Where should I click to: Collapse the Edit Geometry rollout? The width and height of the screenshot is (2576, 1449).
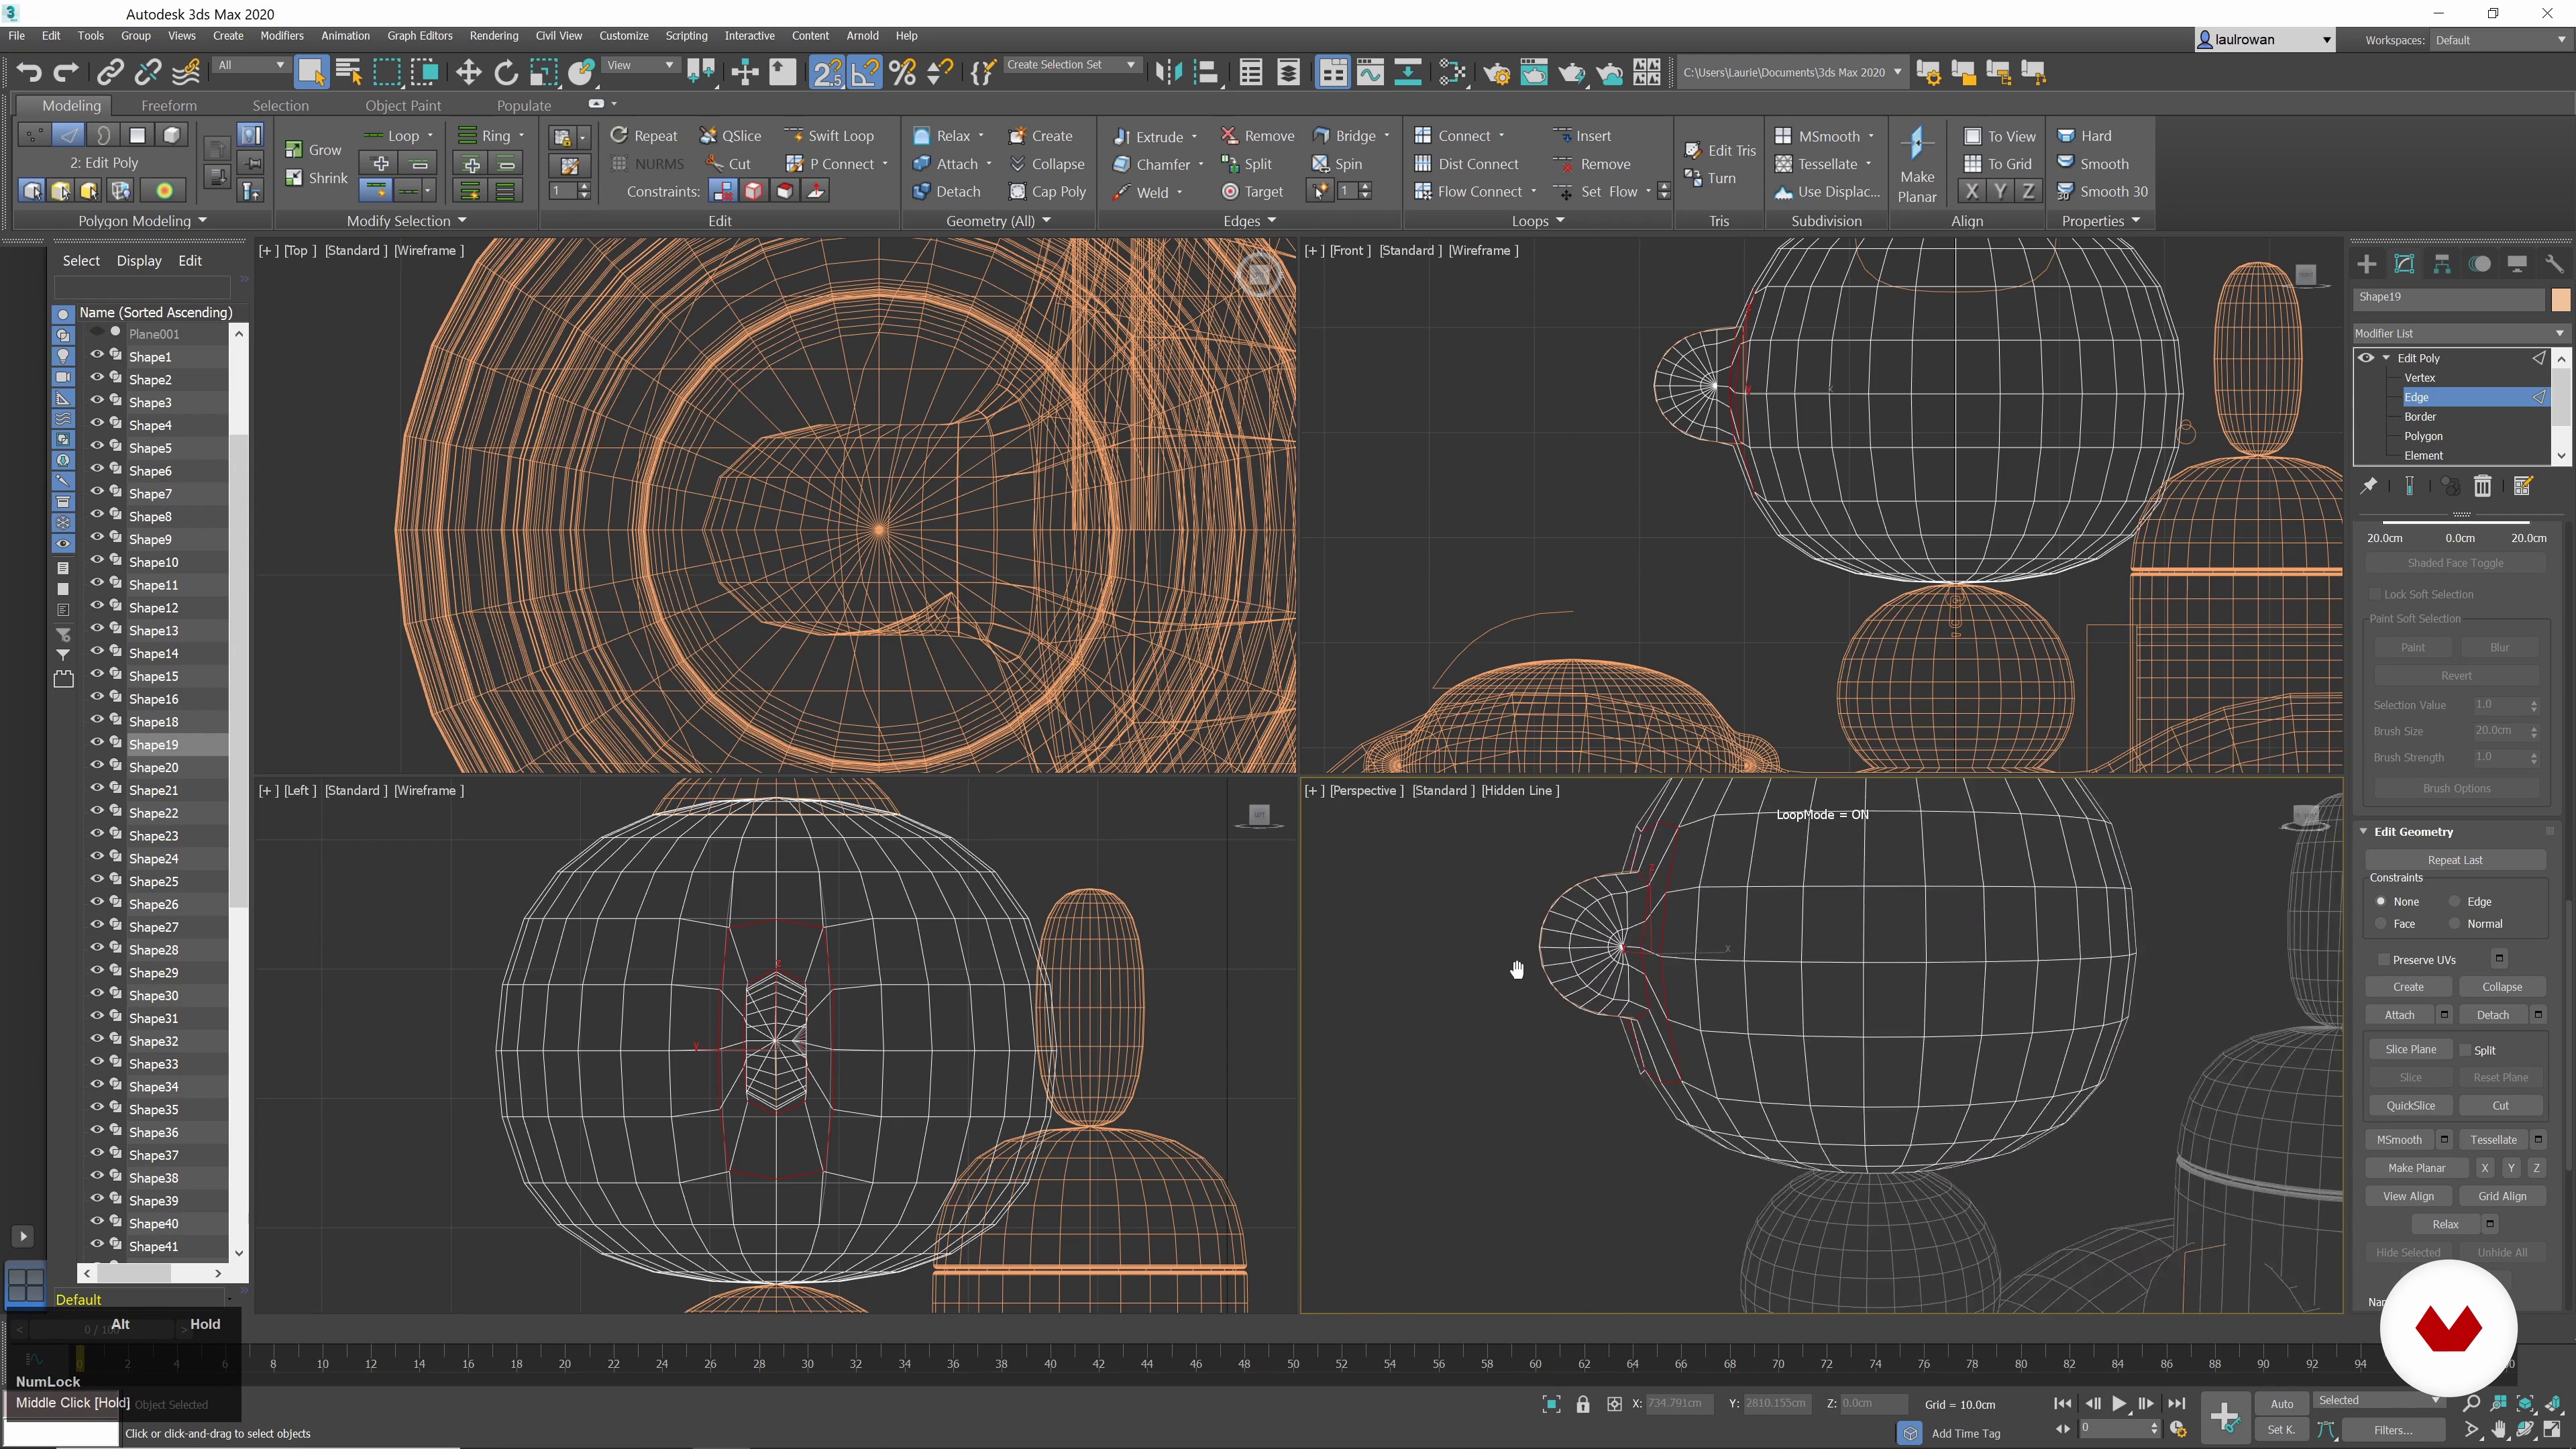coord(2364,831)
